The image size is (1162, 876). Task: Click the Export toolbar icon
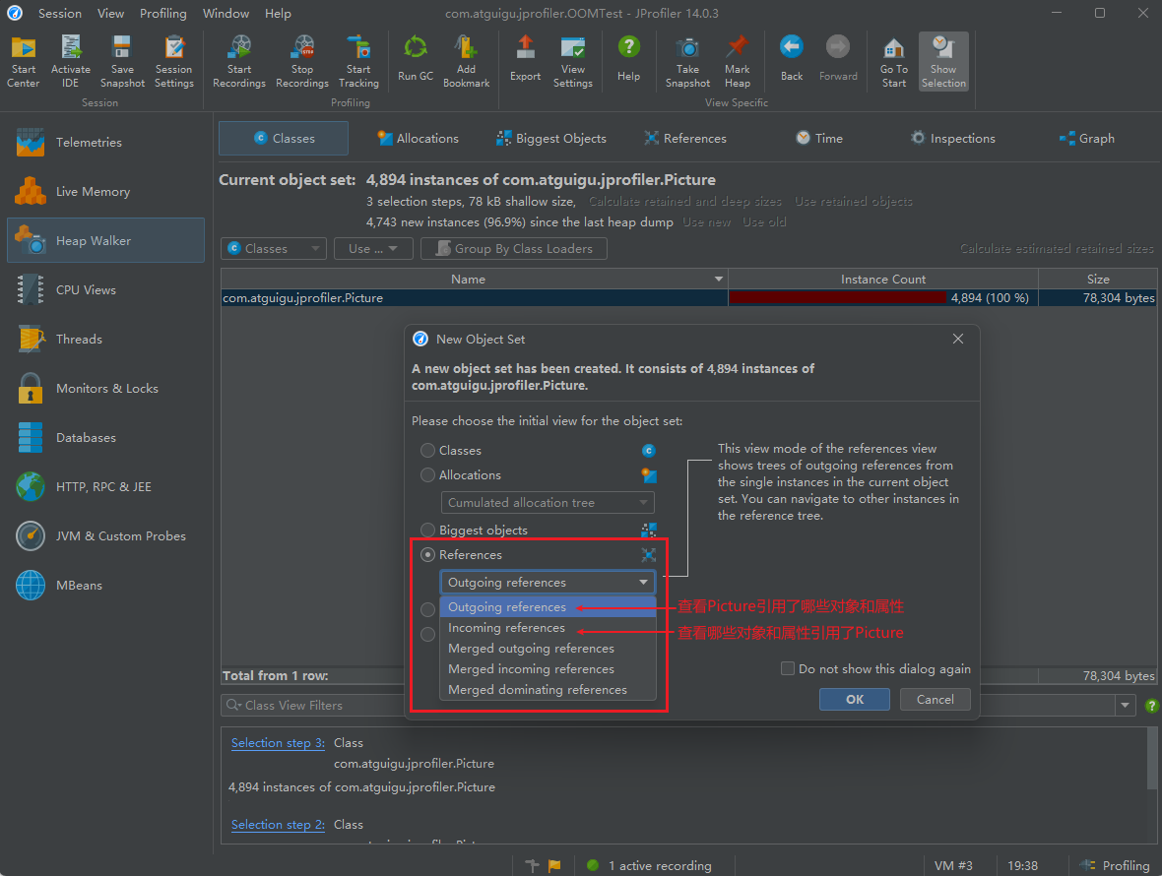click(x=526, y=59)
